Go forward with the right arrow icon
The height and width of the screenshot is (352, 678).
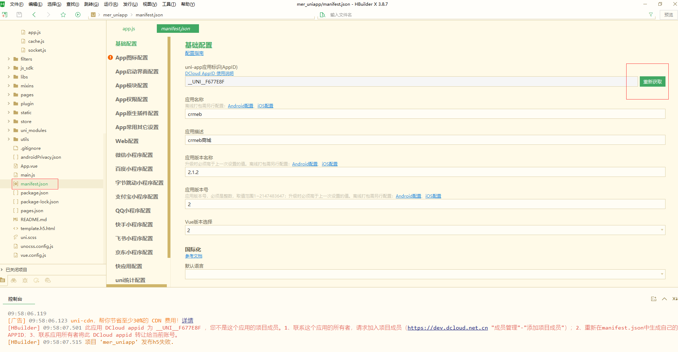click(x=48, y=15)
